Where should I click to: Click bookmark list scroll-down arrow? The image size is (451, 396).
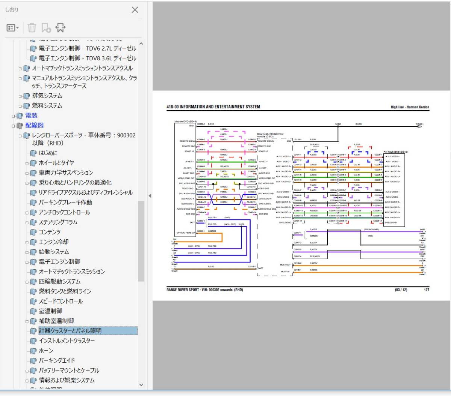pyautogui.click(x=141, y=384)
